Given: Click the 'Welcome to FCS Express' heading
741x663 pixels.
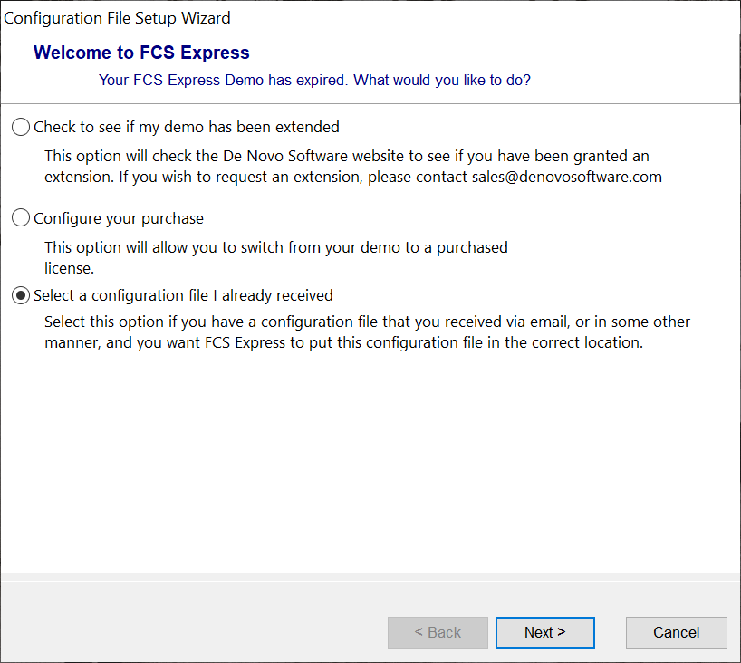Looking at the screenshot, I should (141, 53).
